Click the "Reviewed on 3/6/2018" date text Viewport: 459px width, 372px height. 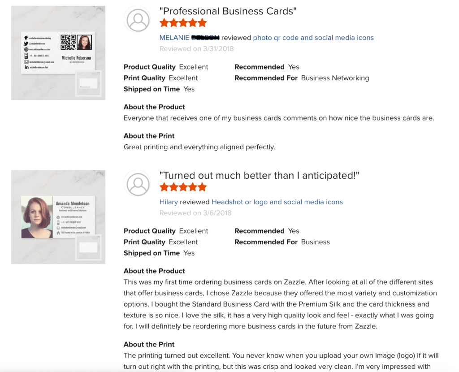tap(195, 213)
